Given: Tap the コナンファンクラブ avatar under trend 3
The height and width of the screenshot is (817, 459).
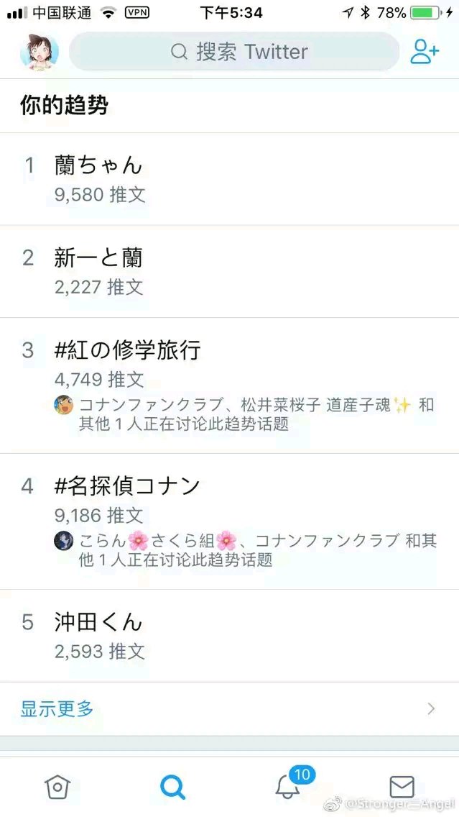Looking at the screenshot, I should point(63,405).
